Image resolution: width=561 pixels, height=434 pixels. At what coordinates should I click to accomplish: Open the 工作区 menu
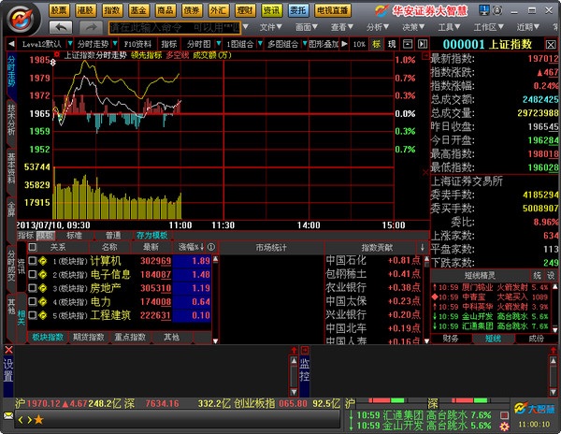pos(489,27)
